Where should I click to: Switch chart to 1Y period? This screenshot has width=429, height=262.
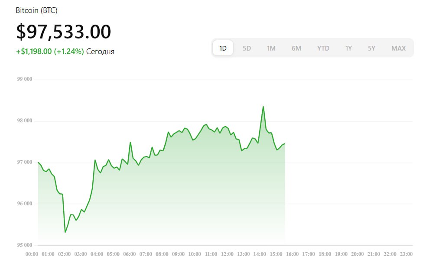(348, 48)
